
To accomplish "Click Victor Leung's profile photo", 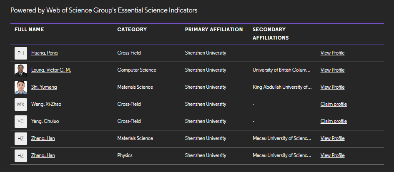I will tap(21, 70).
